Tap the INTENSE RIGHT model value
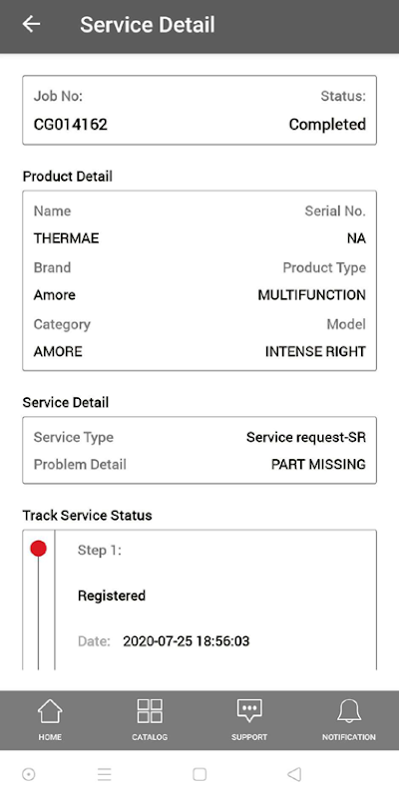This screenshot has height=798, width=399. pos(315,351)
